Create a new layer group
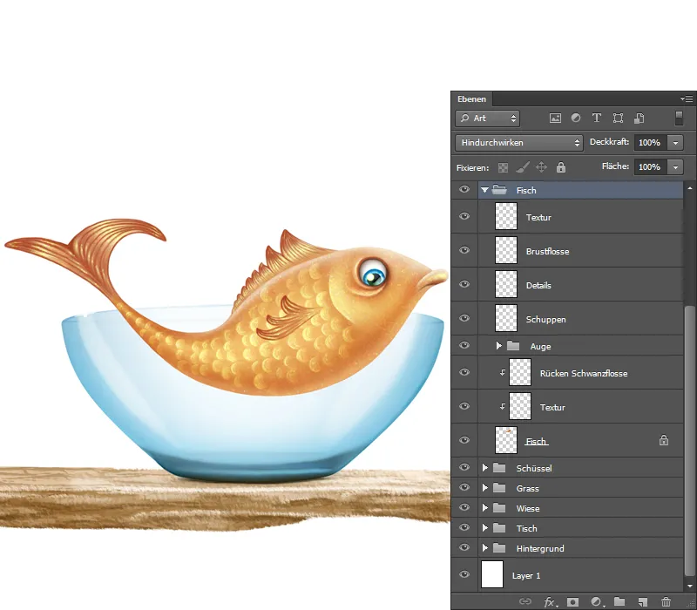This screenshot has width=697, height=610. click(618, 601)
